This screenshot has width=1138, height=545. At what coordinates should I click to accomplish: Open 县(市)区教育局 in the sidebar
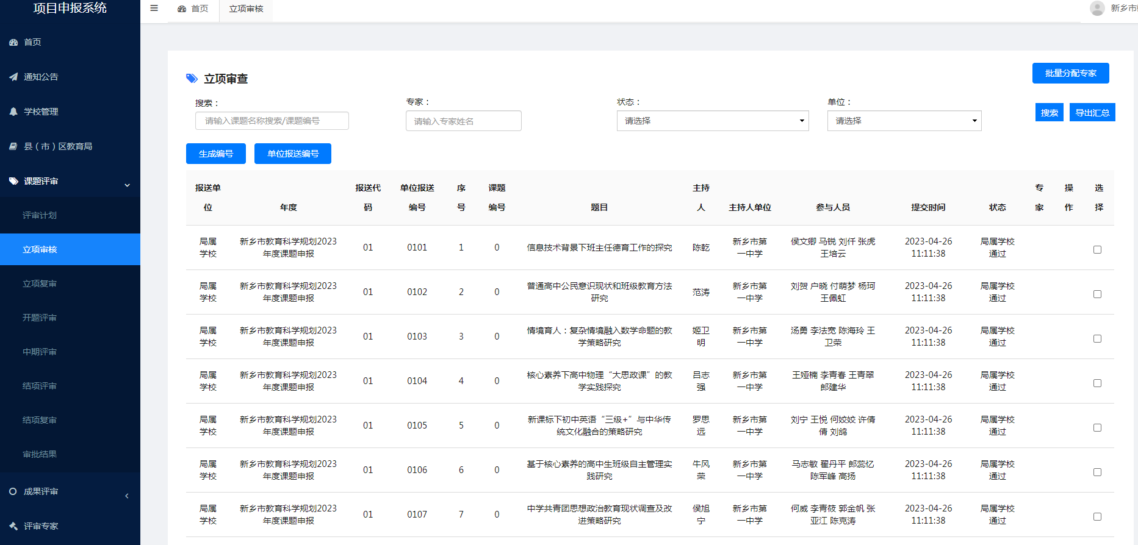[x=70, y=146]
